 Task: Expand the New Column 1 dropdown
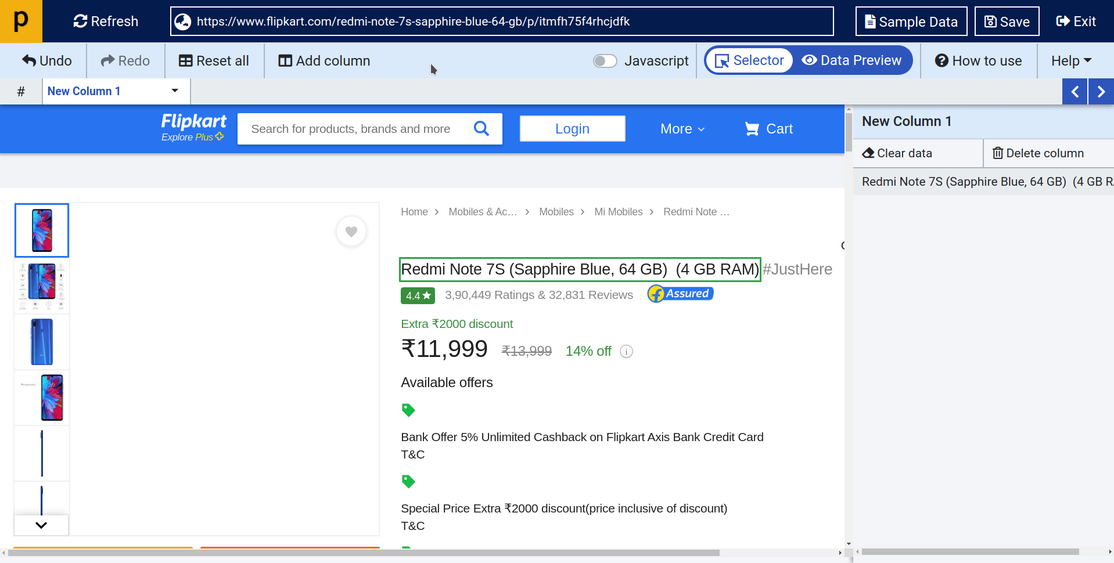(x=174, y=91)
